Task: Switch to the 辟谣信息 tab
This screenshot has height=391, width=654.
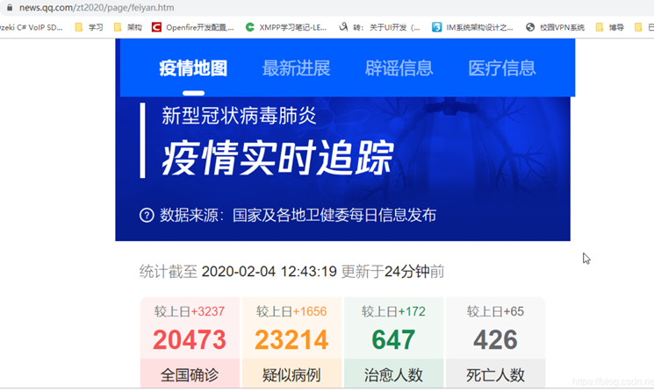Action: tap(399, 68)
